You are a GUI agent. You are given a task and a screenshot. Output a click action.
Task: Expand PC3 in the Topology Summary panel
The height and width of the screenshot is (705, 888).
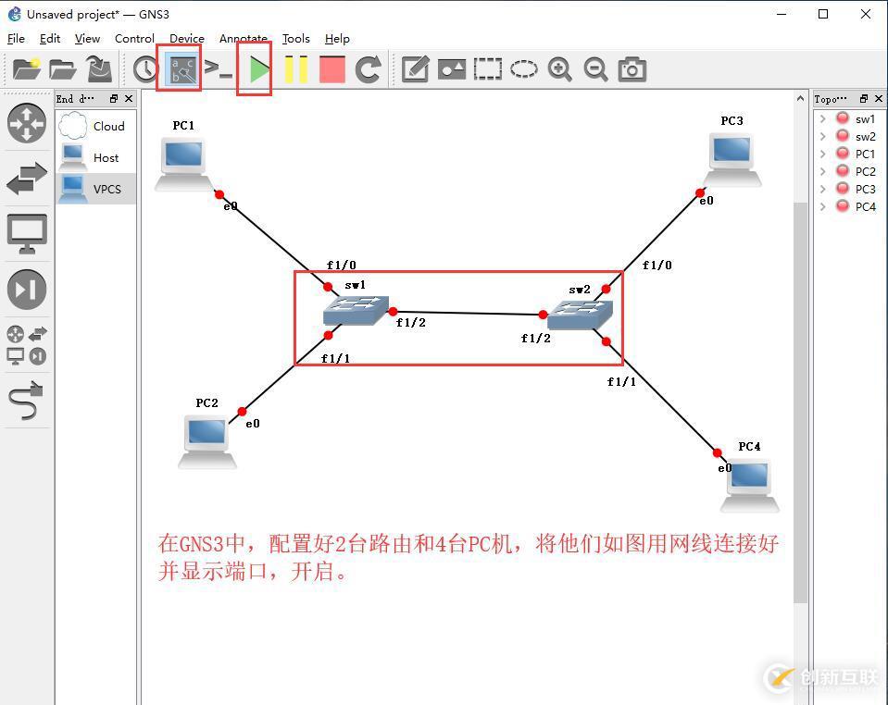(x=821, y=189)
